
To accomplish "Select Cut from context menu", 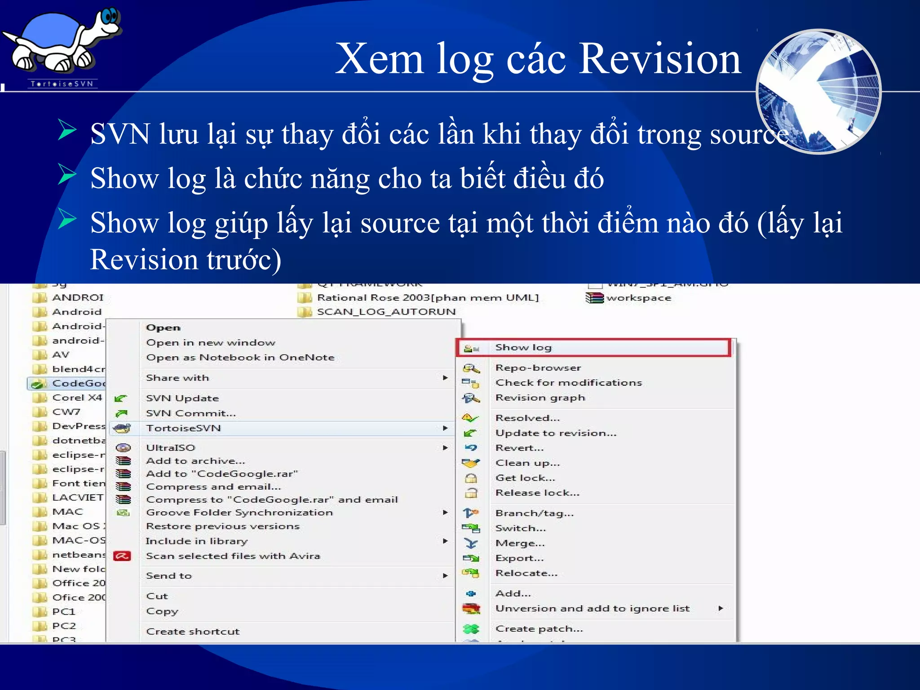I will [x=157, y=597].
